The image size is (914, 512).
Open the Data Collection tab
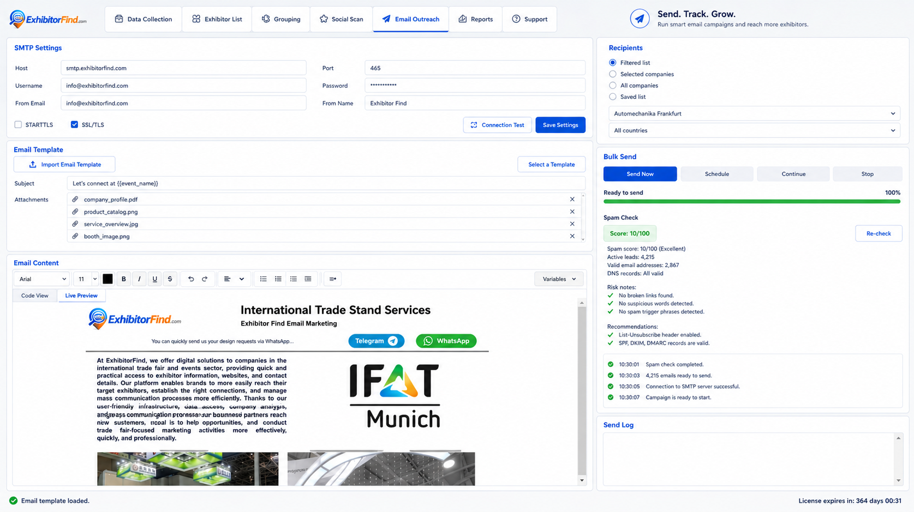click(144, 19)
